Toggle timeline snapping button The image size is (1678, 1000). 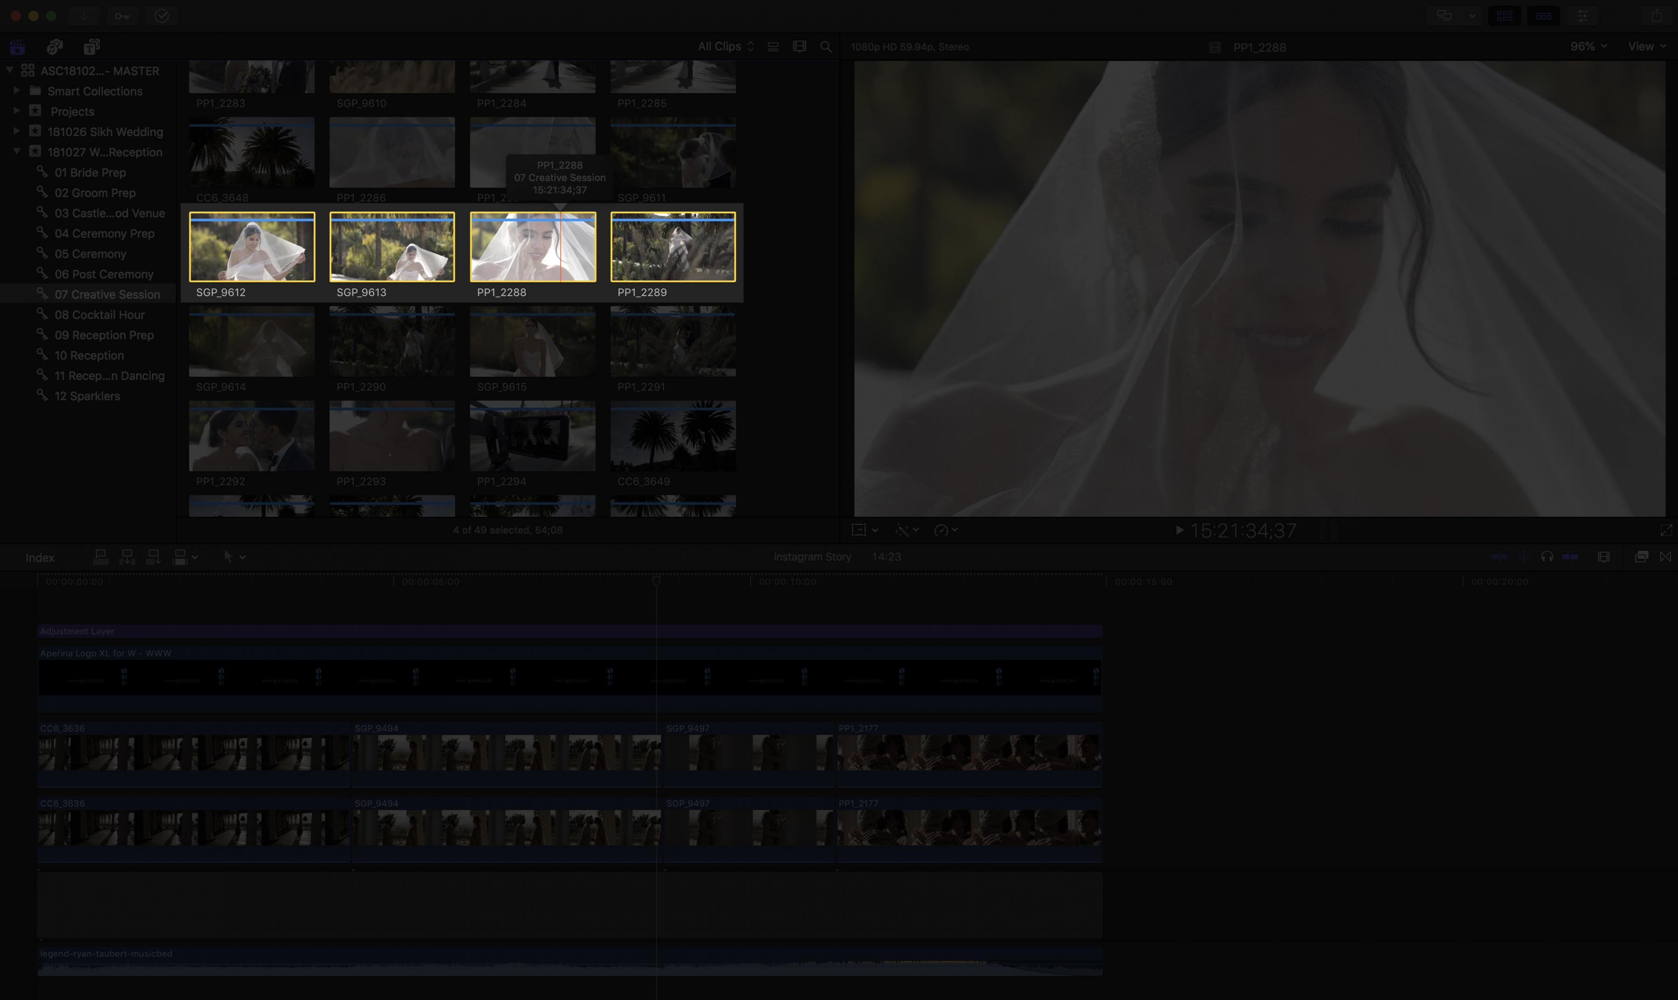coord(1570,556)
